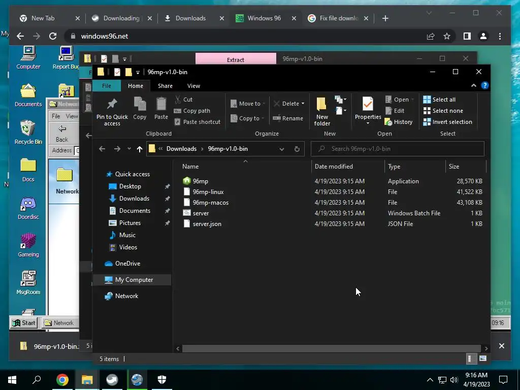The image size is (520, 390).
Task: Click Paste shortcut in the ribbon
Action: coord(198,122)
